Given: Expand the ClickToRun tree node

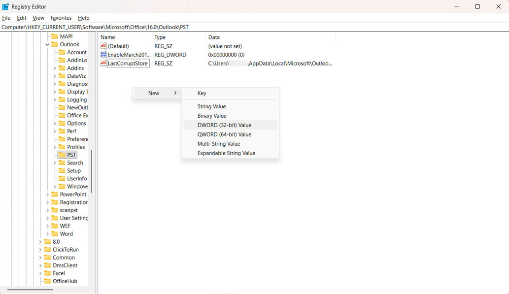Looking at the screenshot, I should pos(40,250).
